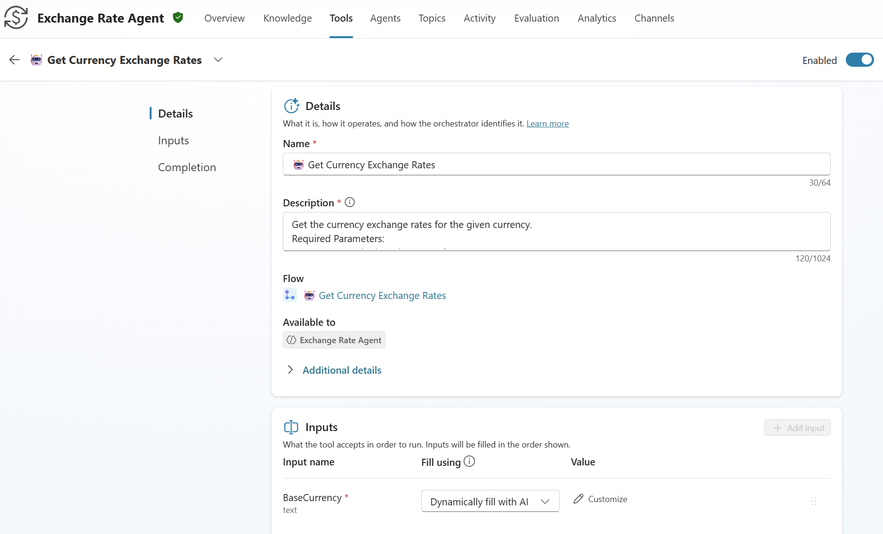Open the Analytics tab
Image resolution: width=883 pixels, height=534 pixels.
(597, 18)
